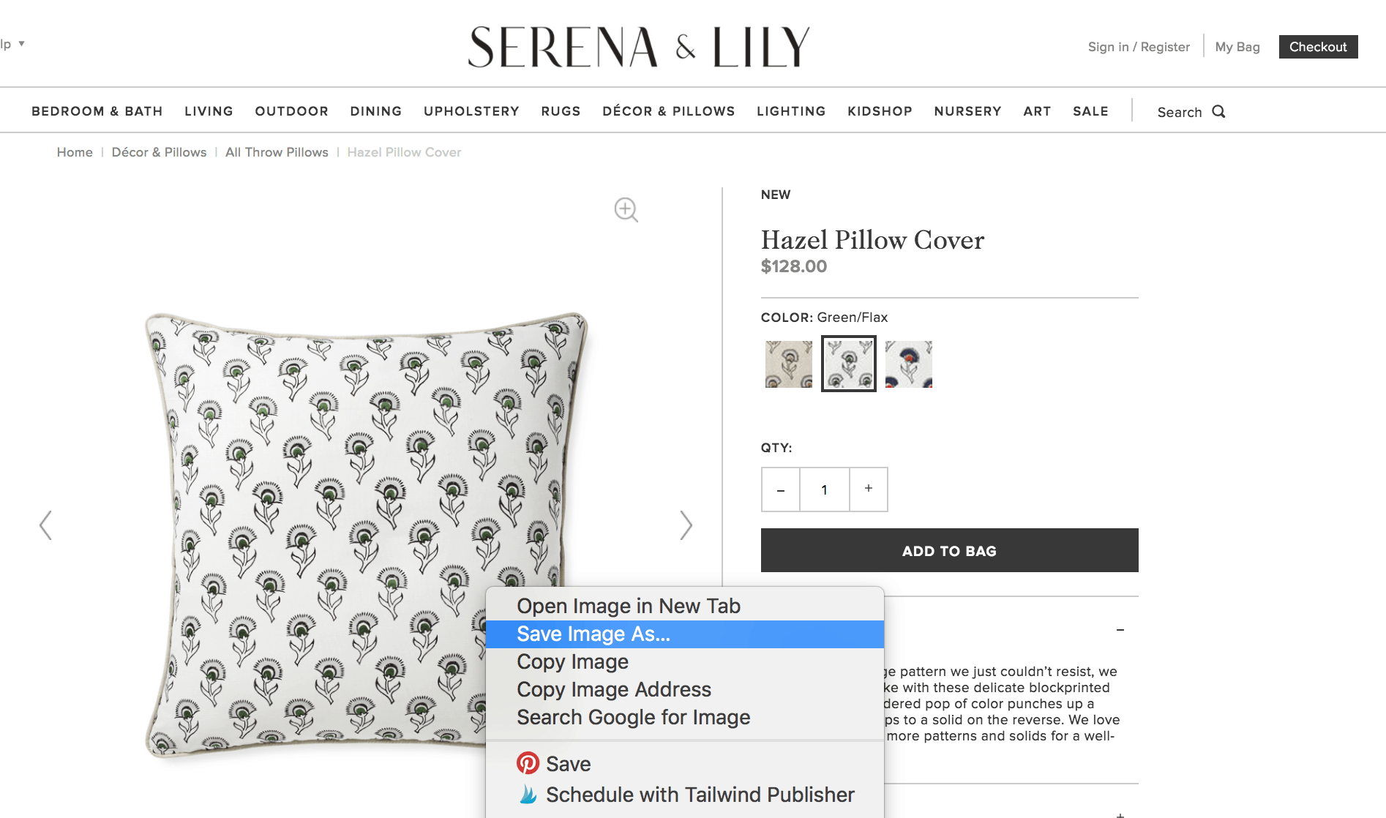
Task: Collapse the description section minus sign
Action: tap(1120, 630)
